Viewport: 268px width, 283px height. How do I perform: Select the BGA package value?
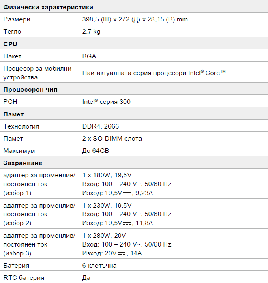(89, 56)
